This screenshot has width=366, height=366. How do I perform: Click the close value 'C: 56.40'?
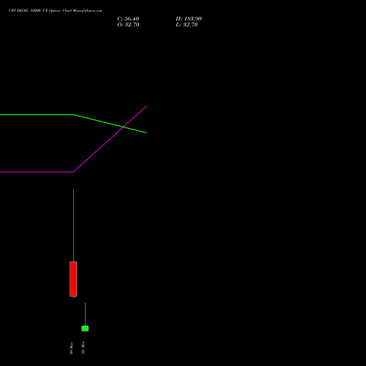[x=128, y=19]
